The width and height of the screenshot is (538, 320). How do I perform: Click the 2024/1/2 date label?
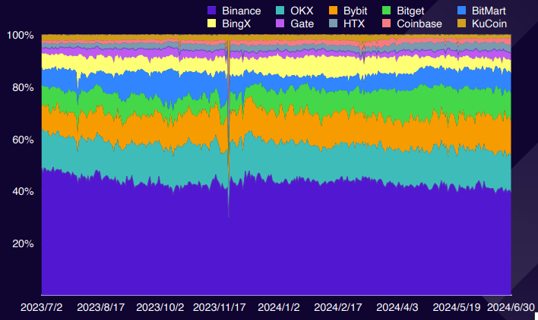[279, 307]
